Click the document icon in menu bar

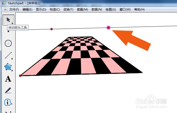(5, 9)
